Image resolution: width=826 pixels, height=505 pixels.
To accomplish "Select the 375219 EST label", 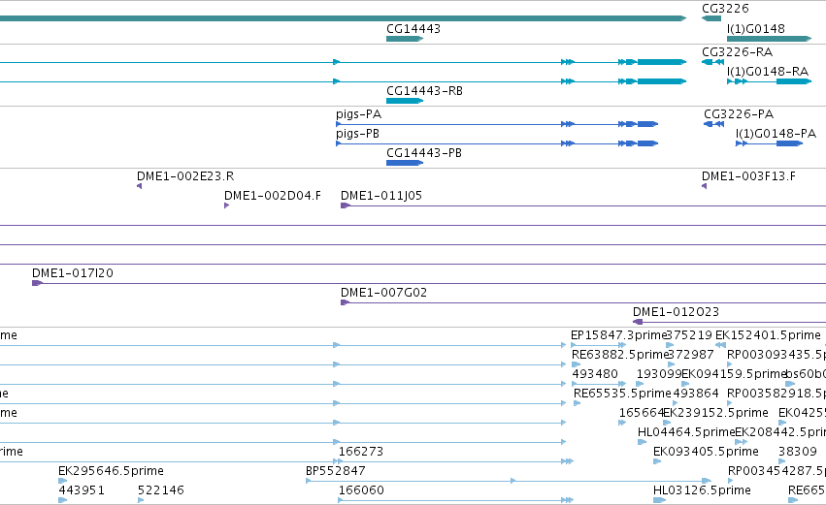I will 690,335.
